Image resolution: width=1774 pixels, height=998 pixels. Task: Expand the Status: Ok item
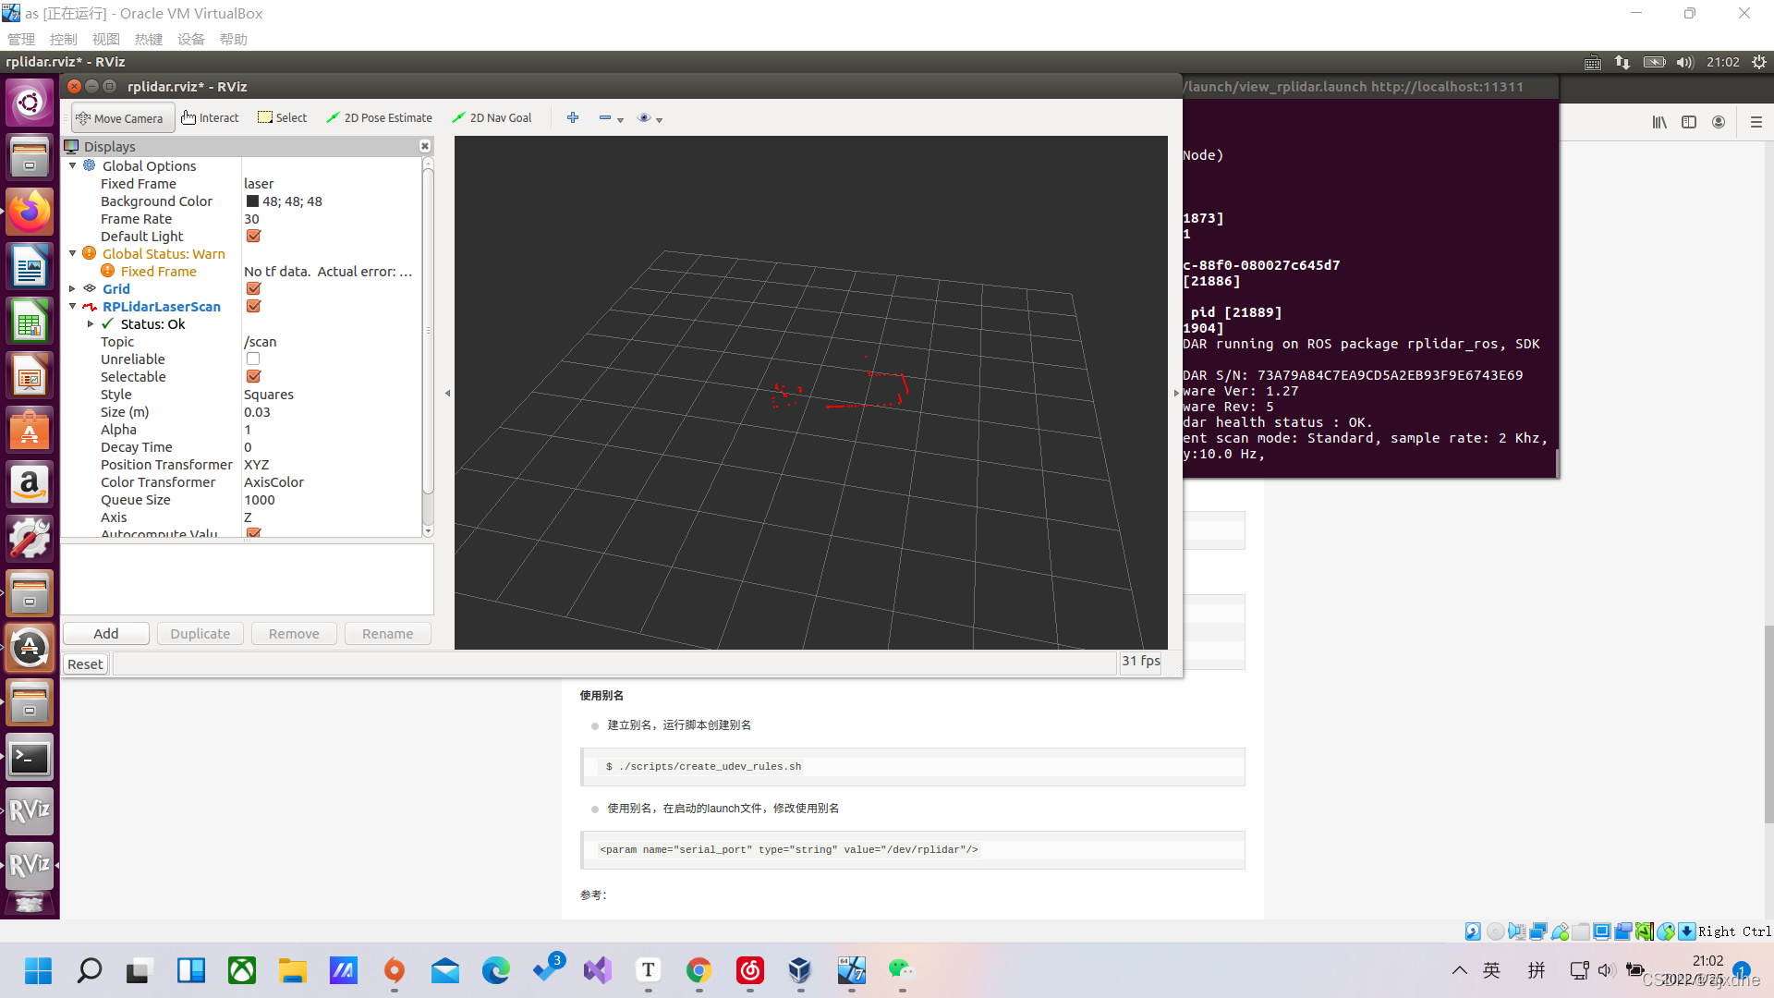pyautogui.click(x=91, y=324)
